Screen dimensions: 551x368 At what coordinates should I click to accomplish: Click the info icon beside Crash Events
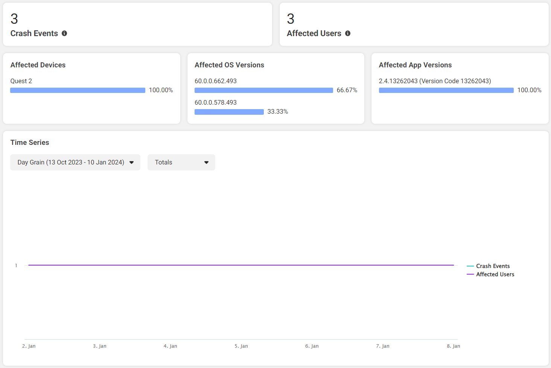tap(64, 33)
